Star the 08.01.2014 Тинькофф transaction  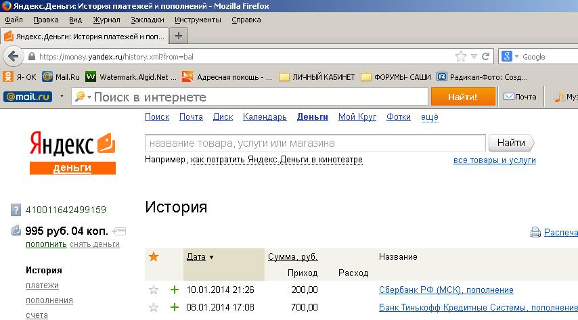[x=154, y=308]
